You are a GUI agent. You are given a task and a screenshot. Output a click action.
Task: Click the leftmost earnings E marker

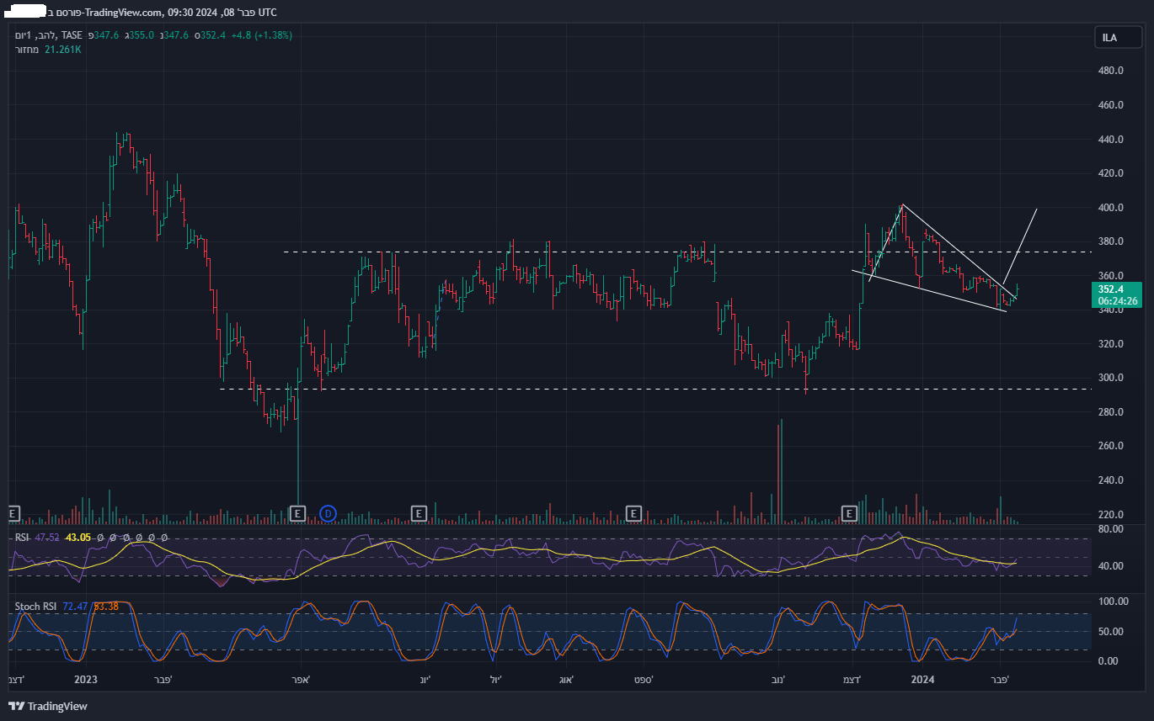tap(13, 513)
